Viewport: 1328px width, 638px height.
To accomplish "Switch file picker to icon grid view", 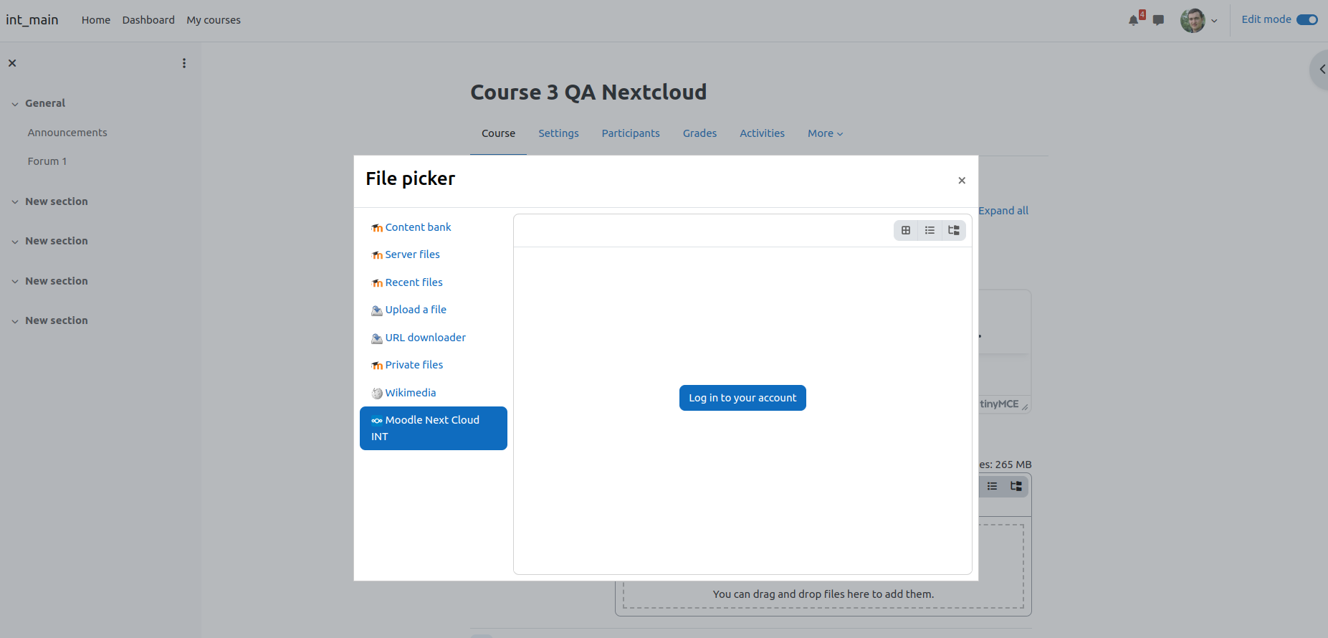I will pos(906,230).
